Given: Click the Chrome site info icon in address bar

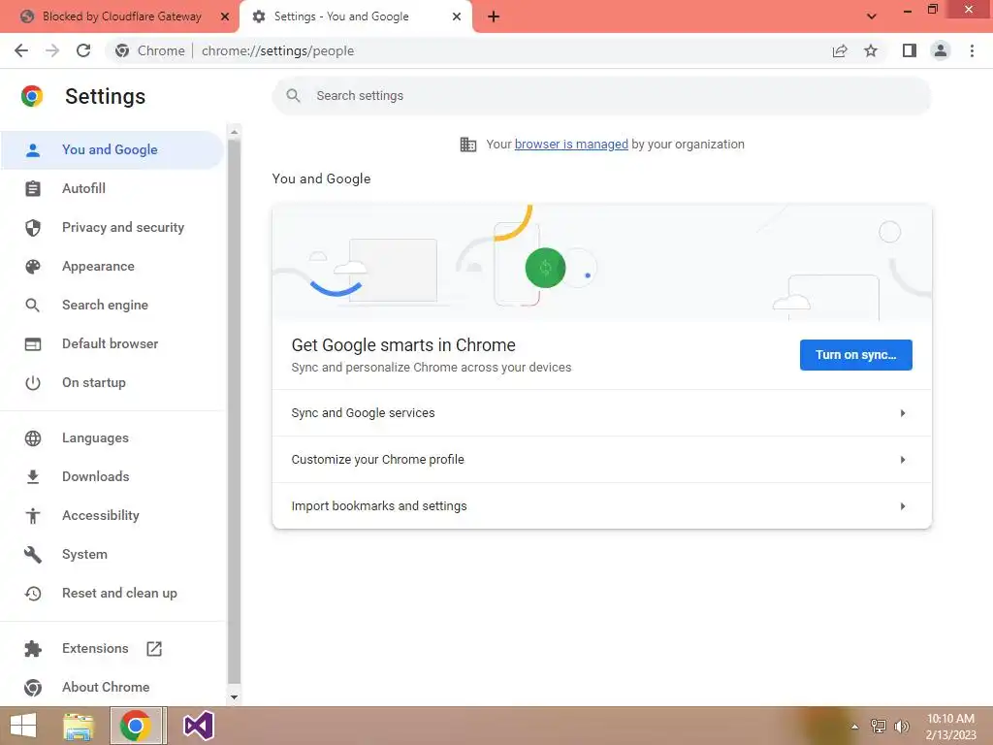Looking at the screenshot, I should click(122, 50).
